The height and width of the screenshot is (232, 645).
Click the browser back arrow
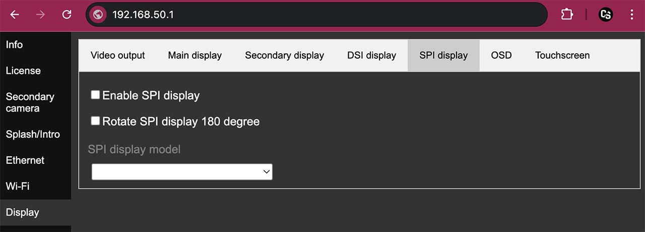pos(15,15)
